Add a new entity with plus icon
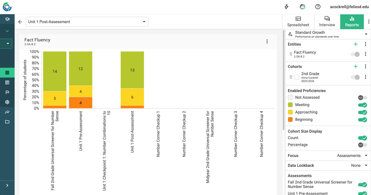Screen dimensions: 371x195 point(355,44)
